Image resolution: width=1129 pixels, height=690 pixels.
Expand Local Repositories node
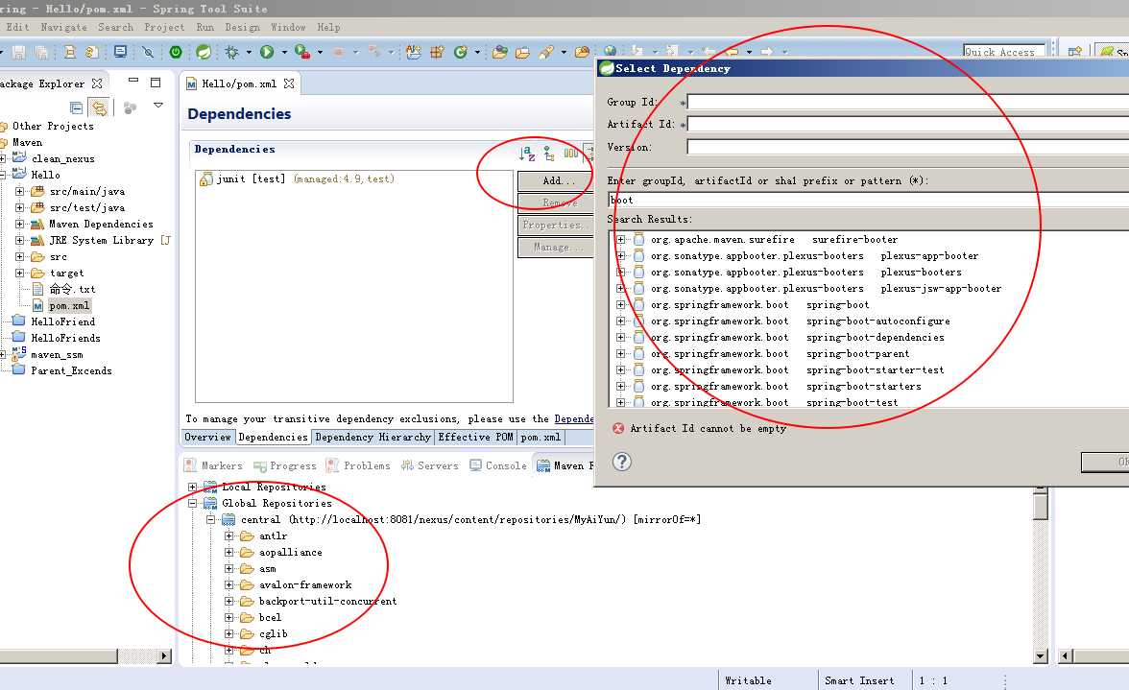(192, 488)
